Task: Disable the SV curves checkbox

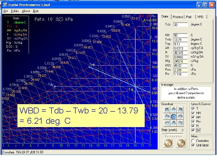Action: tap(193, 130)
